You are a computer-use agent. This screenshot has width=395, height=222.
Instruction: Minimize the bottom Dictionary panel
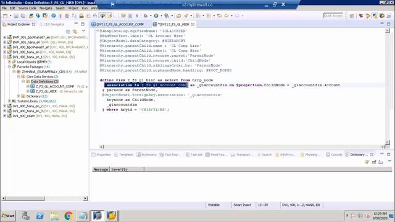click(x=382, y=154)
